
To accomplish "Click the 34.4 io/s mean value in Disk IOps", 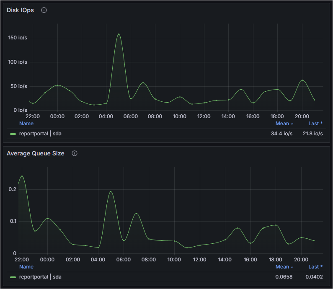I will 281,134.
